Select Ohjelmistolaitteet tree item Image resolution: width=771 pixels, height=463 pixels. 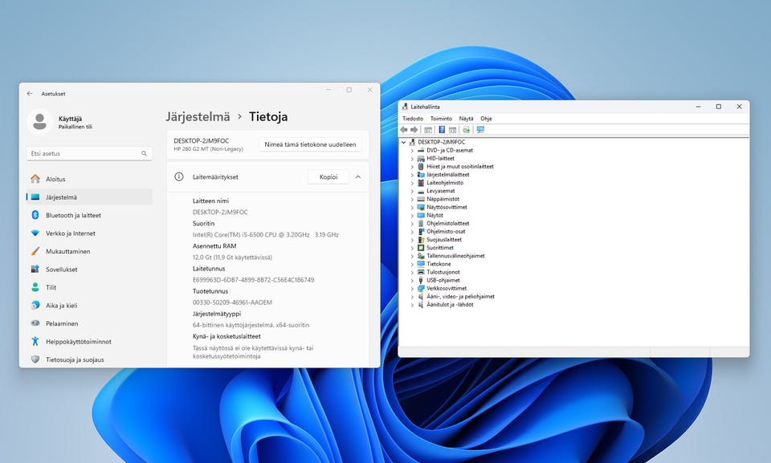coord(447,223)
